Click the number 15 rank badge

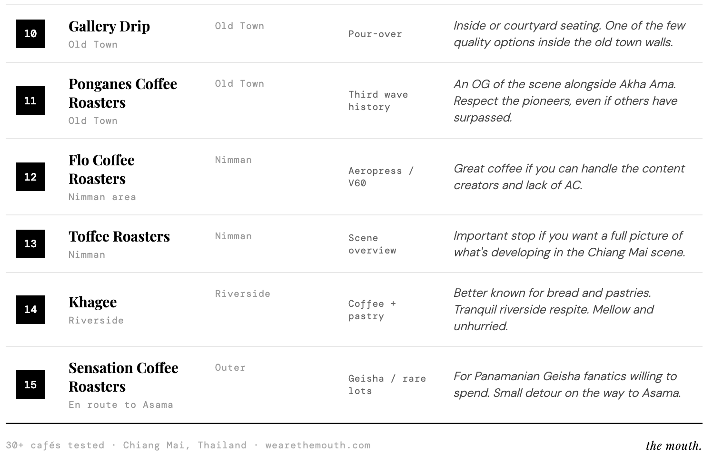[30, 385]
